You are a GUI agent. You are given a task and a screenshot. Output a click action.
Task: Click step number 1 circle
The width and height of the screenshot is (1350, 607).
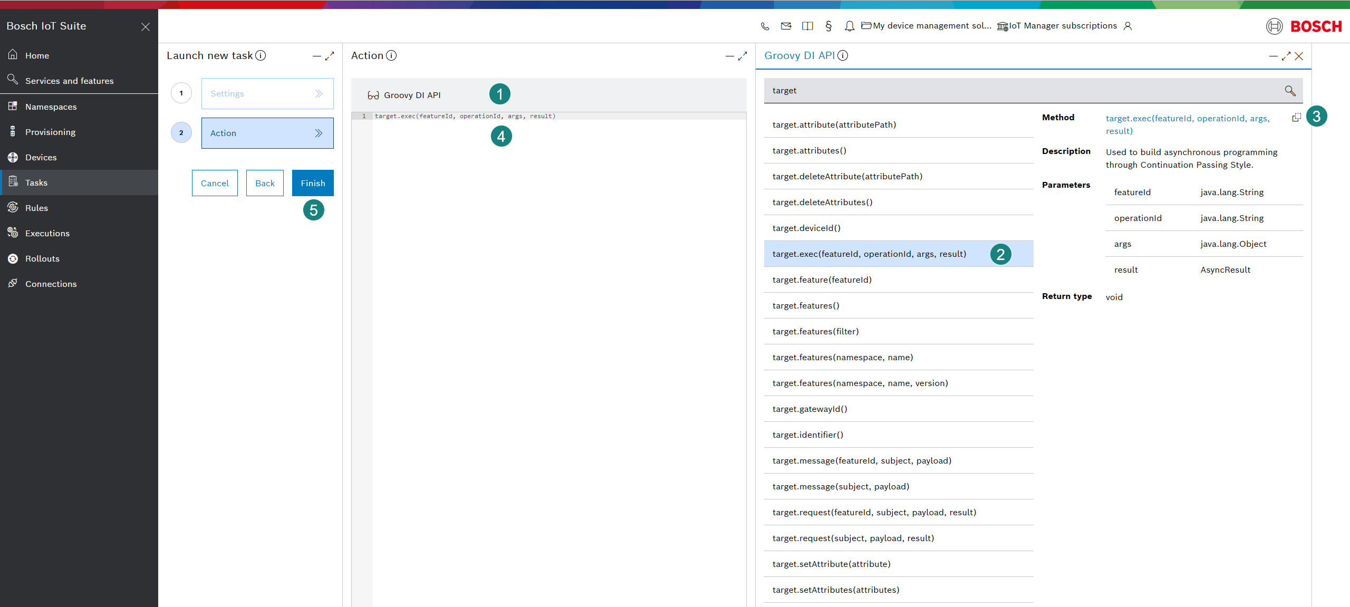tap(181, 93)
